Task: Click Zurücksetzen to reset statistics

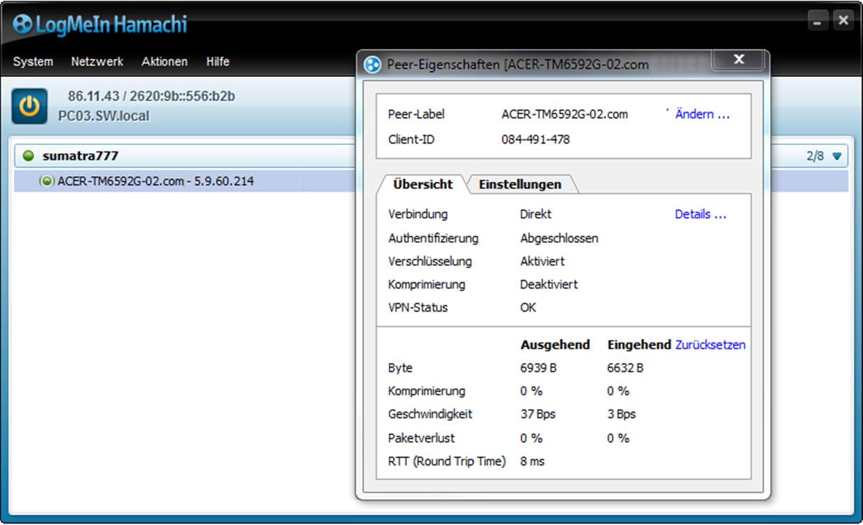Action: click(x=710, y=344)
